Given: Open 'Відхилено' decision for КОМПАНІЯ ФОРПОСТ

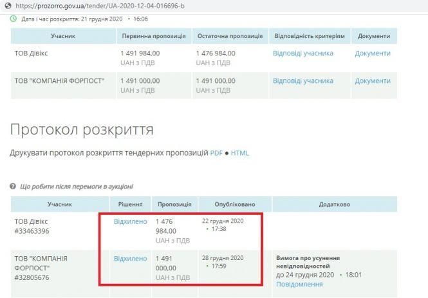Looking at the screenshot, I should point(130,259).
